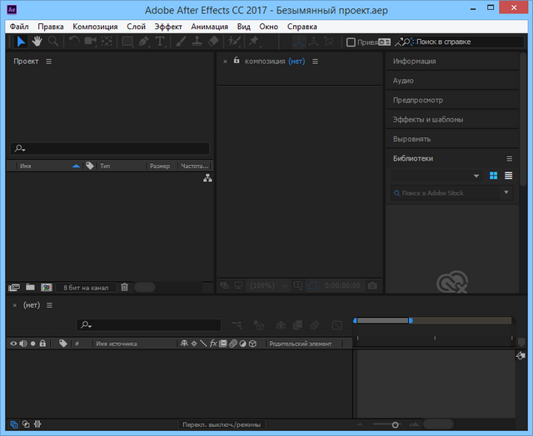533x436 pixels.
Task: Open the Анимация menu
Action: pyautogui.click(x=209, y=27)
